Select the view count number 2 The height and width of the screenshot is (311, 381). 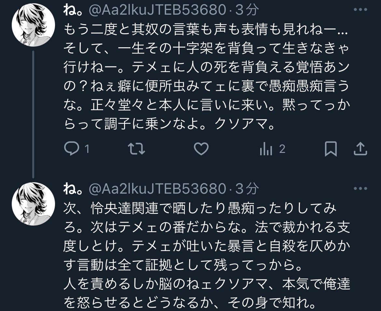(282, 149)
